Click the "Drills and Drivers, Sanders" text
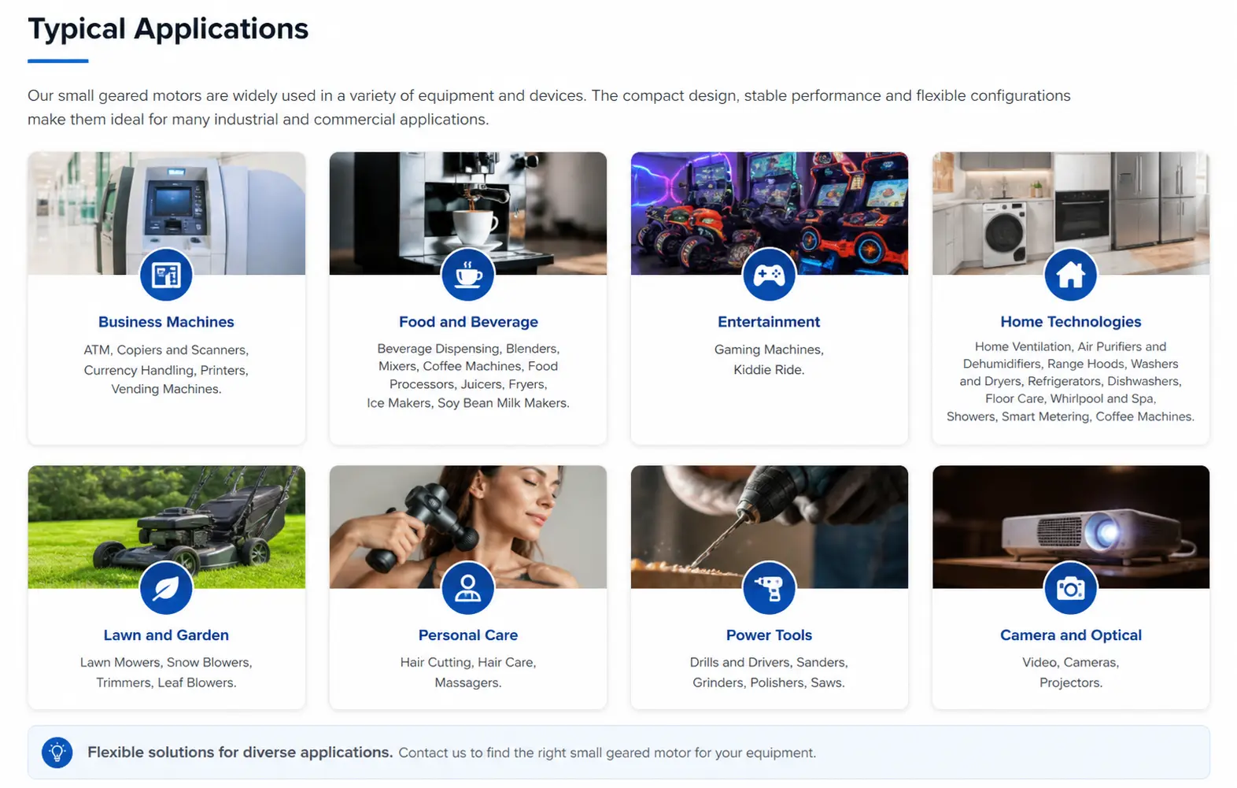Viewport: 1237px width, 788px height. click(x=769, y=673)
